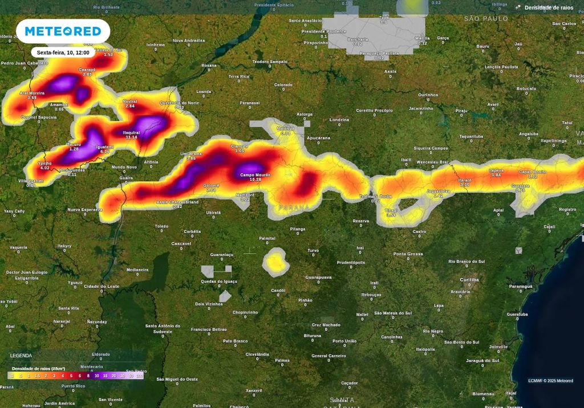Toggle the LEGENDA panel visibility
This screenshot has width=584, height=408.
(21, 355)
